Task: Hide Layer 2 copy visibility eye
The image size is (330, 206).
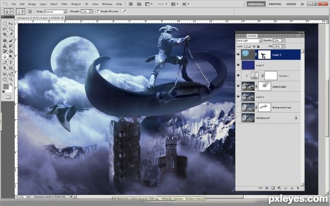Action: coord(238,86)
